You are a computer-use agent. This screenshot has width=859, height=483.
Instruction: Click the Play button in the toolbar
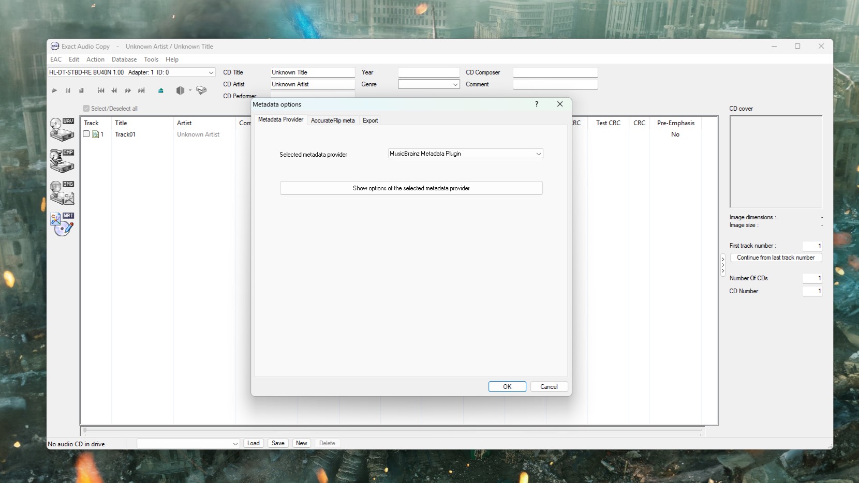54,90
